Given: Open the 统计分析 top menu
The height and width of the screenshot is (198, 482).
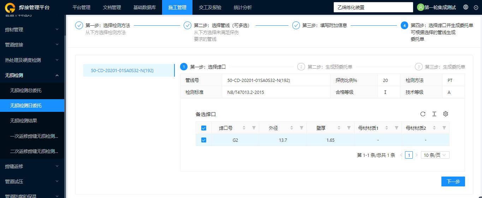Looking at the screenshot, I should point(243,7).
